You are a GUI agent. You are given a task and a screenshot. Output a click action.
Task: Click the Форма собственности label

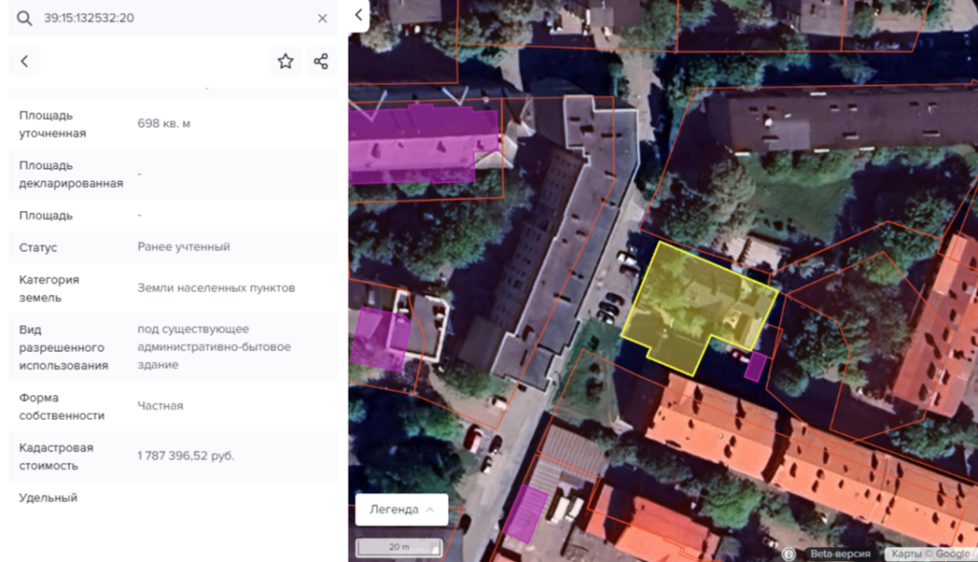coord(62,406)
